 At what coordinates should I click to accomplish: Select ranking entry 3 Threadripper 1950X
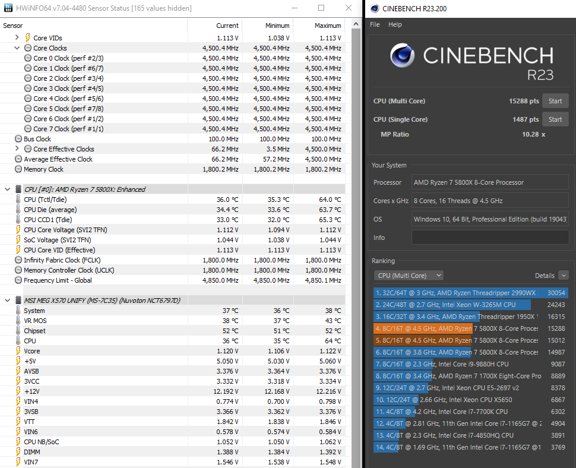coord(470,317)
